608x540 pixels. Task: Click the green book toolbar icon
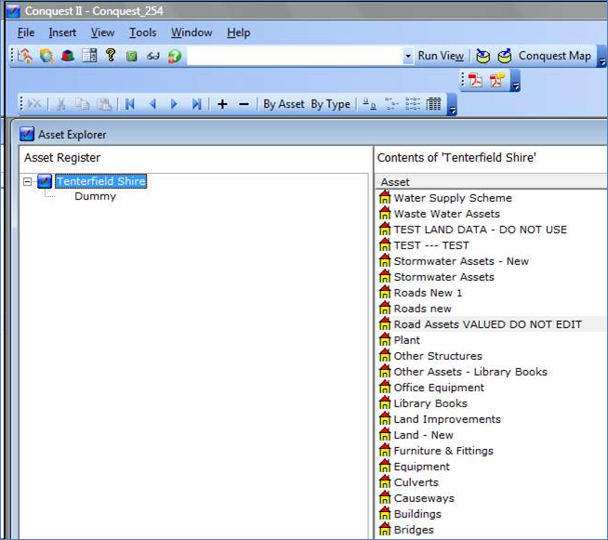click(132, 57)
